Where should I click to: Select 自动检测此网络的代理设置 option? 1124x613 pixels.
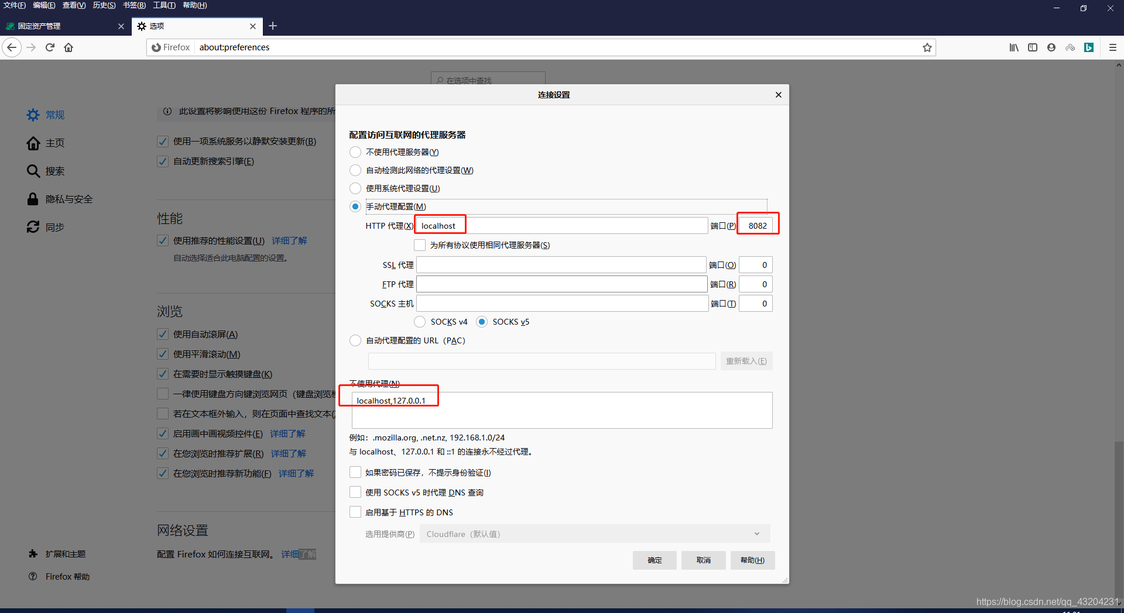point(355,170)
